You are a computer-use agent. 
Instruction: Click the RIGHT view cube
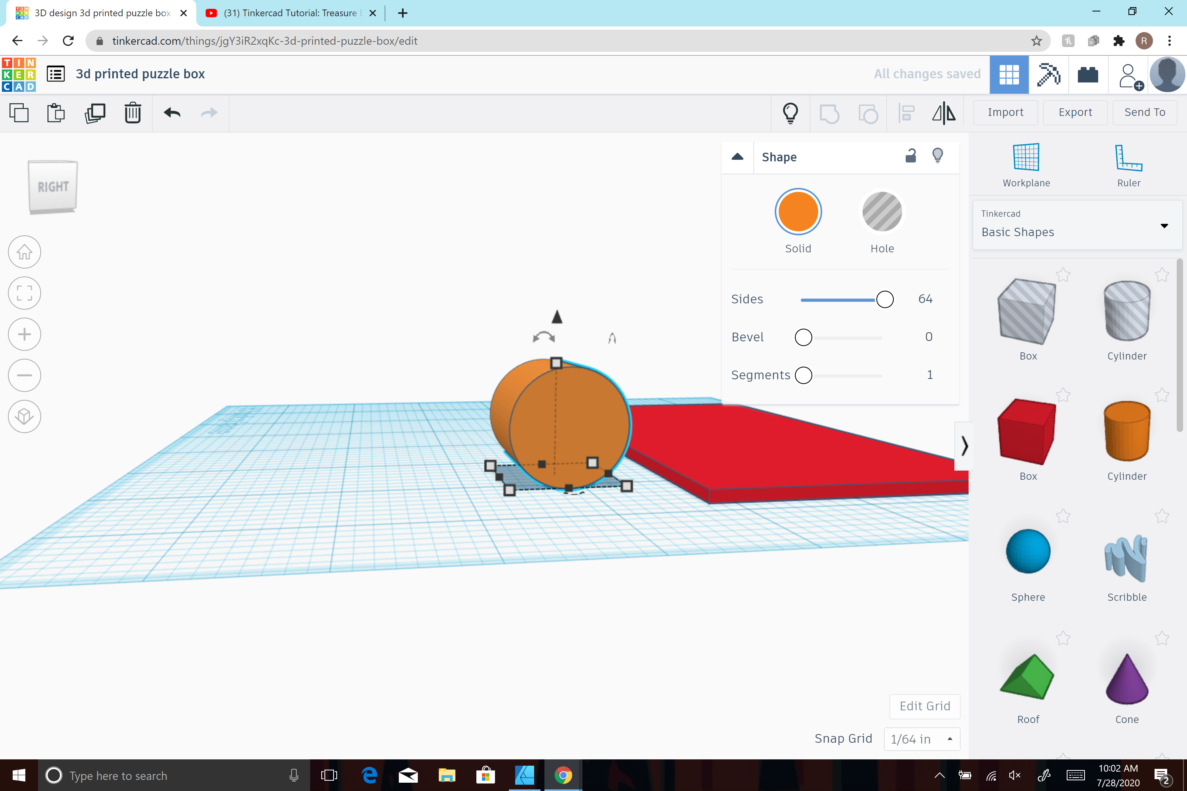[x=53, y=187]
